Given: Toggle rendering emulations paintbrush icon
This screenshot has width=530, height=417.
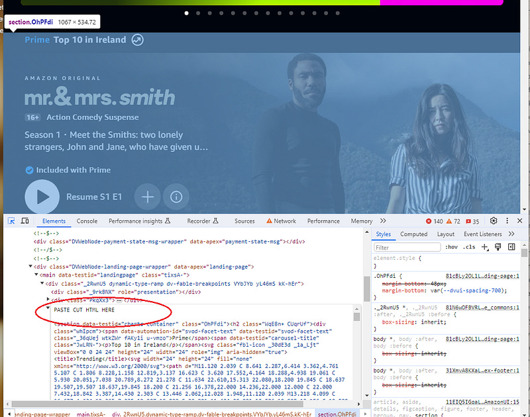Looking at the screenshot, I should tap(498, 247).
